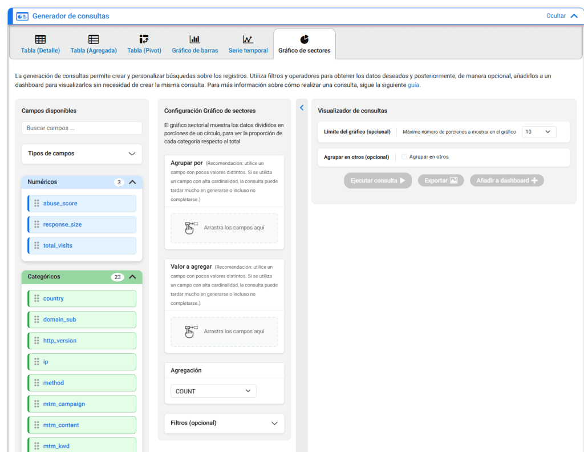
Task: Expand the Filtros (opcional) section
Action: [224, 423]
